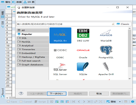Click the duplicate row icon in bottom toolbar

[x=62, y=102]
